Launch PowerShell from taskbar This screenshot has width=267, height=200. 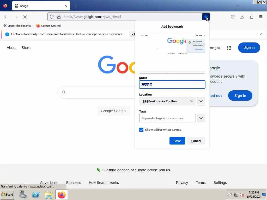tap(36, 195)
